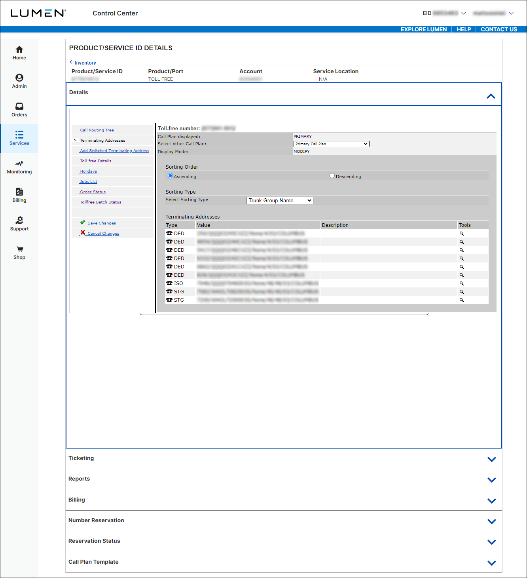Expand the Number Reservation section
The height and width of the screenshot is (578, 527).
(492, 521)
